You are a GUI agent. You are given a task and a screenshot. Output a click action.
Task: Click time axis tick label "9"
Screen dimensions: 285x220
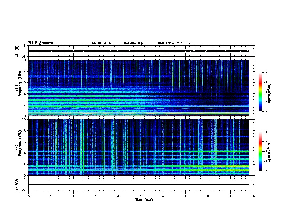(230, 196)
